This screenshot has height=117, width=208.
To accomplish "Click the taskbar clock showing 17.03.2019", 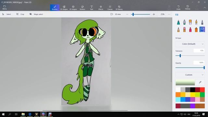I will pyautogui.click(x=196, y=114).
